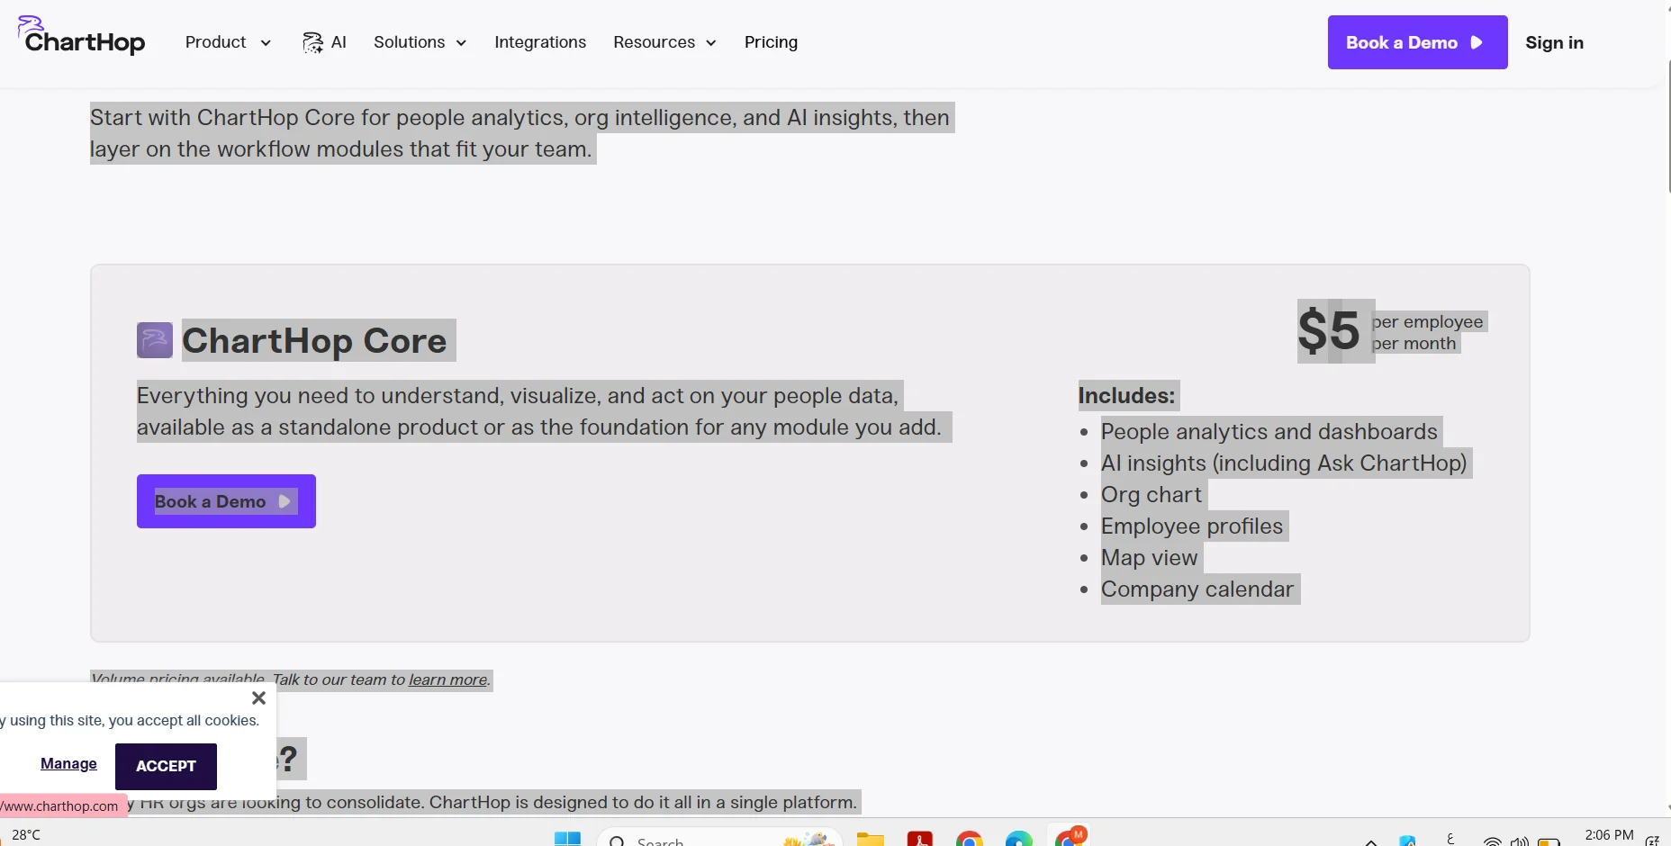Click ChartHop Core Book a Demo button
The image size is (1671, 846).
point(226,501)
